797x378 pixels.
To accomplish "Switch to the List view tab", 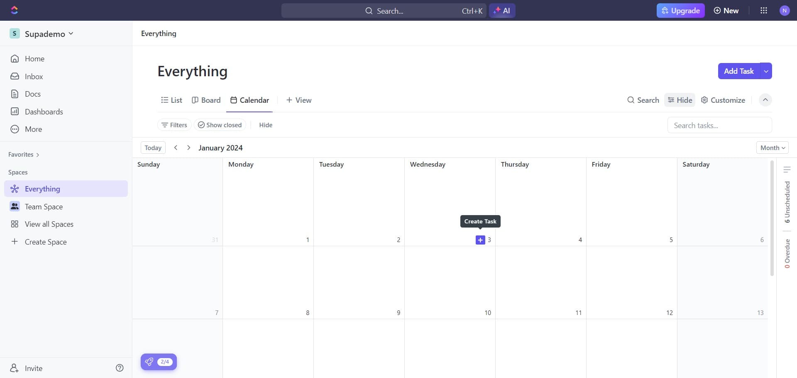I will tap(171, 100).
